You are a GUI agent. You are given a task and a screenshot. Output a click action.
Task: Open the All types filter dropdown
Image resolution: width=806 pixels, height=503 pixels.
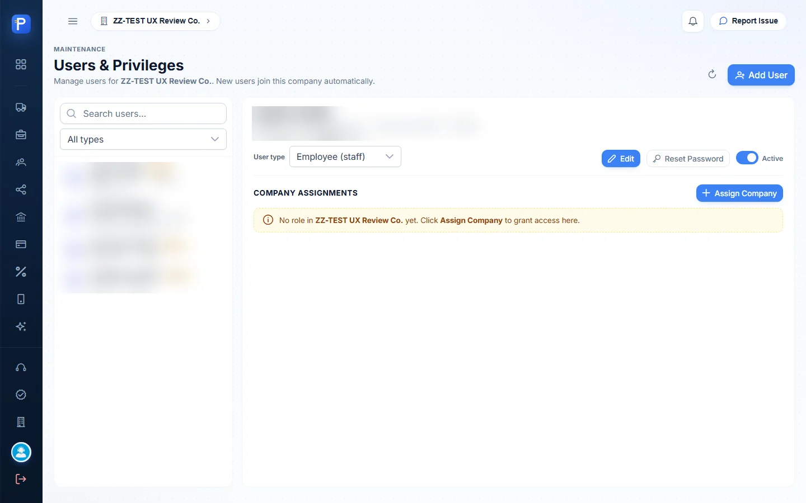143,139
